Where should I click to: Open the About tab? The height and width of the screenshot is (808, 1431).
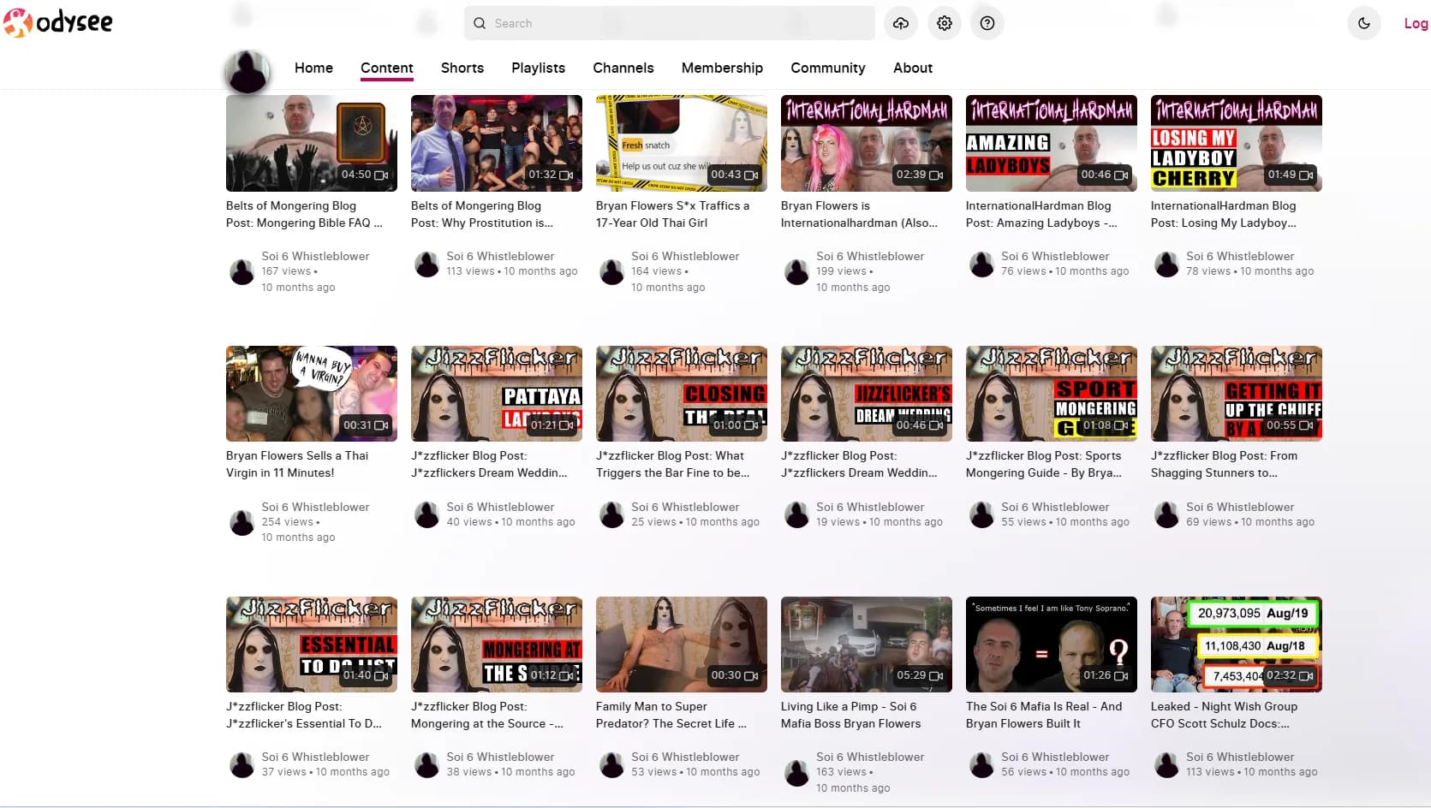tap(913, 68)
